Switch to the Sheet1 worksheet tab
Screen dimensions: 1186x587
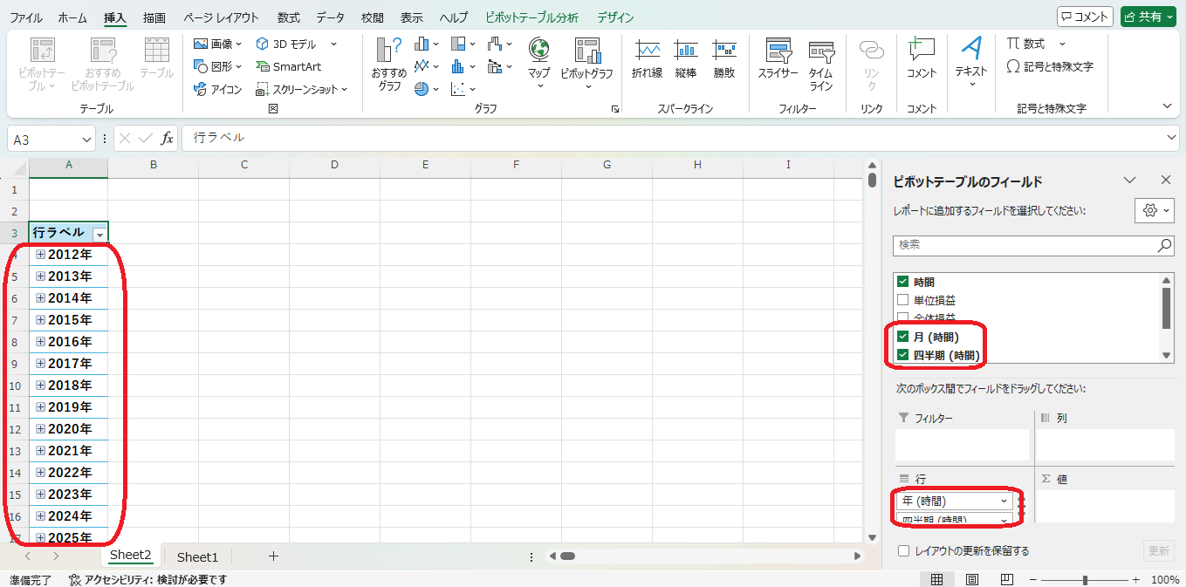point(198,556)
